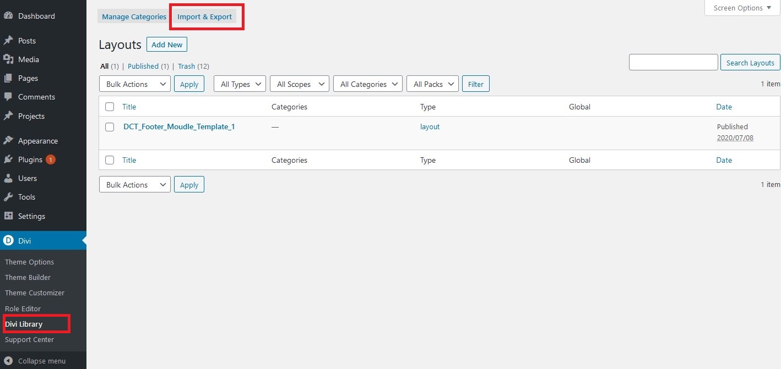The height and width of the screenshot is (369, 781).
Task: Click the Settings sliders icon
Action: point(8,216)
